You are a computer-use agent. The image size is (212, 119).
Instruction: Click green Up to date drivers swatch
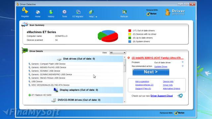tap(130, 38)
